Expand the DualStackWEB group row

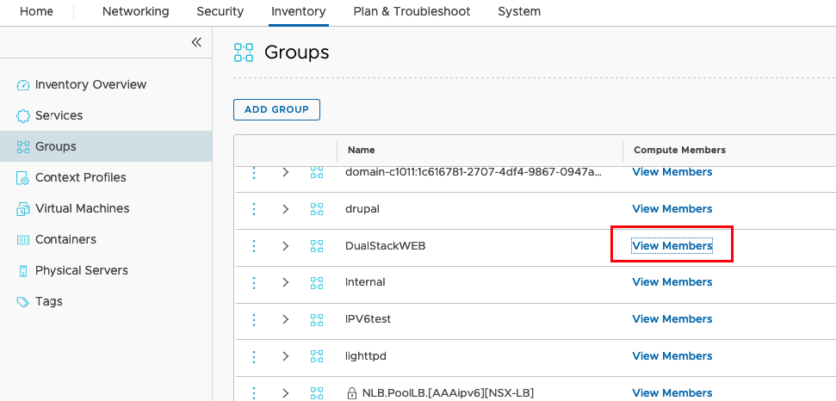coord(286,245)
